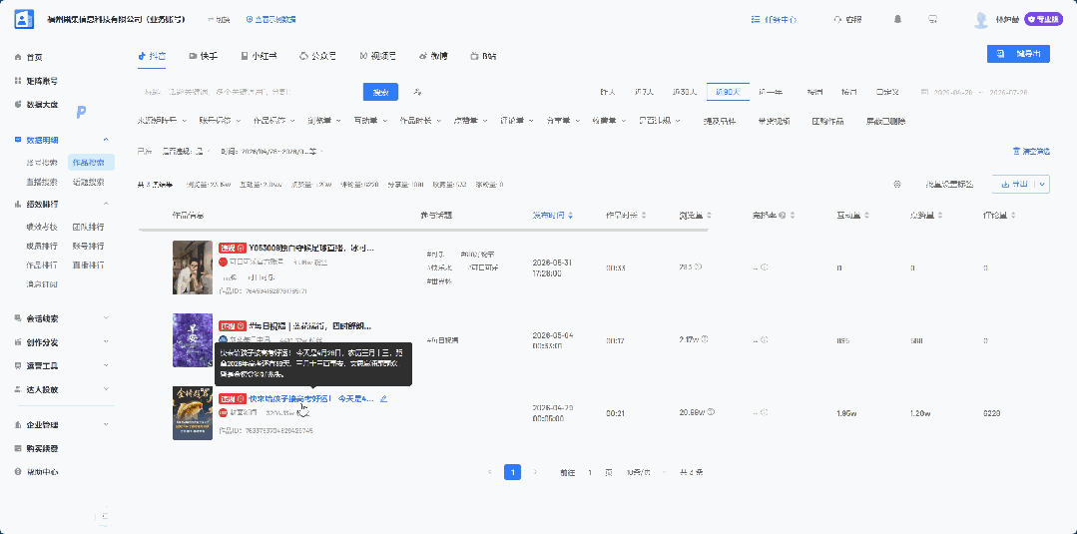Open the 作品标签 filter dropdown
The height and width of the screenshot is (534, 1077).
click(x=273, y=121)
